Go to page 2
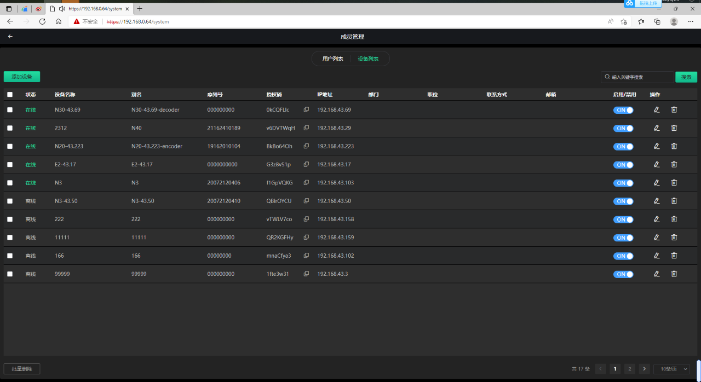 tap(630, 369)
